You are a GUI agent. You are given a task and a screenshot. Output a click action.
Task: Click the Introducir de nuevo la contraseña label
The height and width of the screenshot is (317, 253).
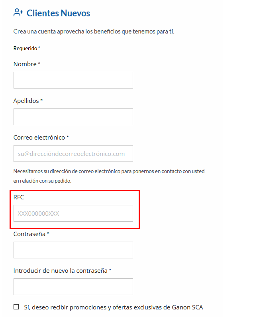(x=61, y=270)
